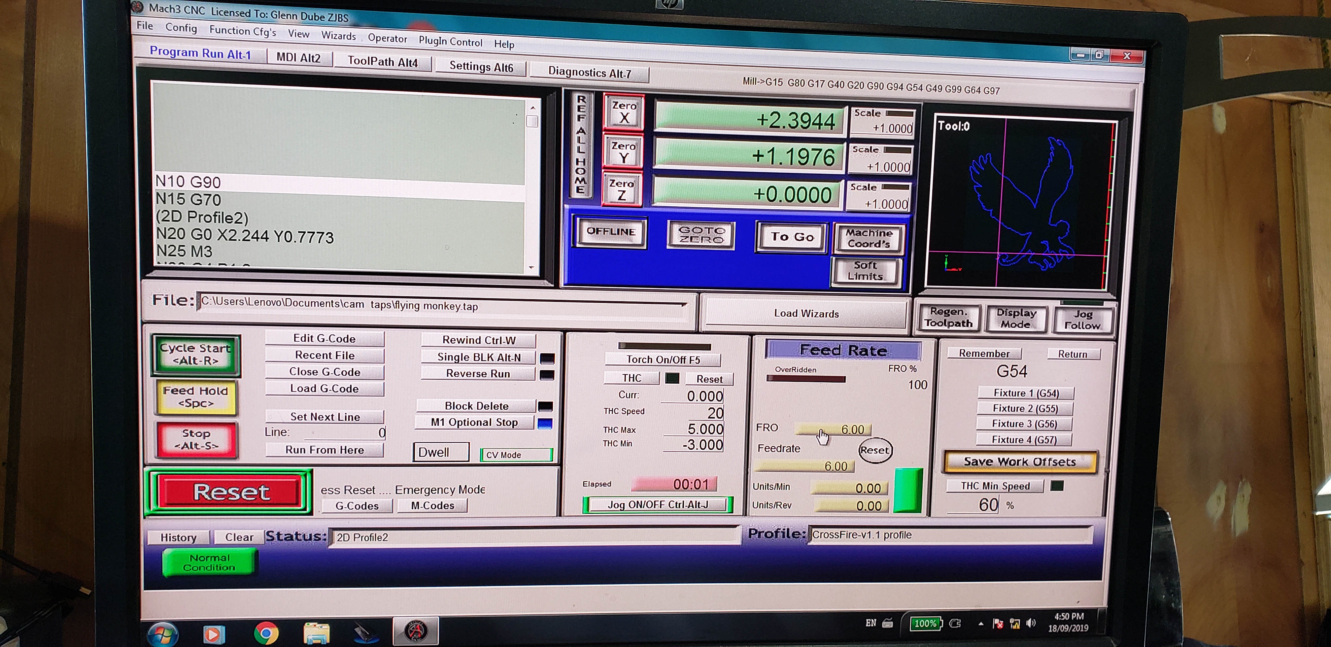Click Load Wizards button
1331x647 pixels.
(806, 313)
